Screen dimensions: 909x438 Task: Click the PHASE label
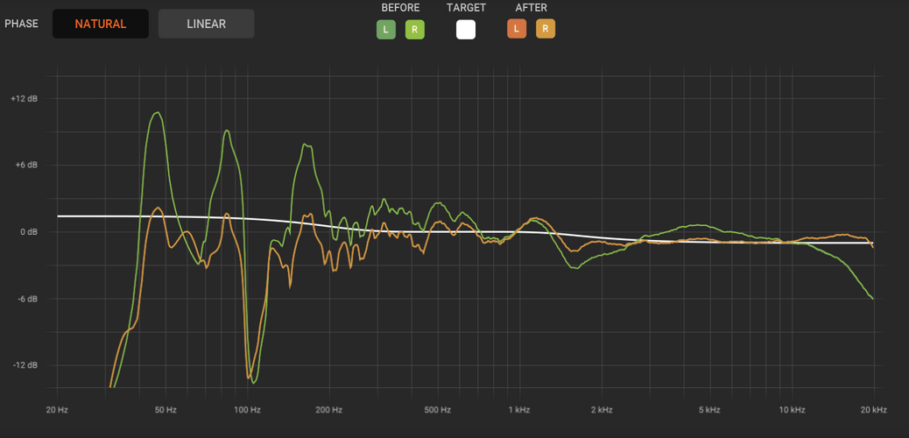pos(21,24)
